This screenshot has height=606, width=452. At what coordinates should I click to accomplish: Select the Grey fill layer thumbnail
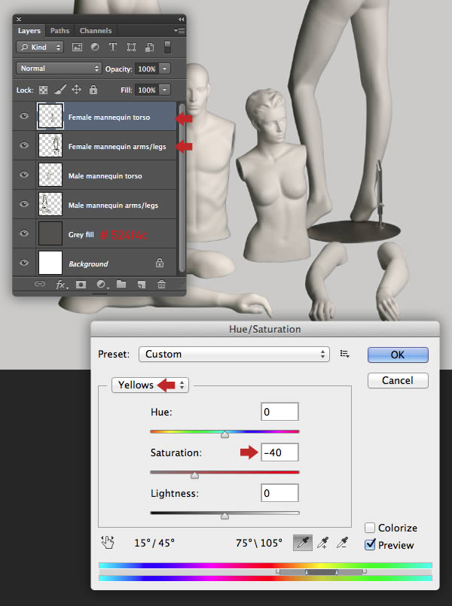pos(50,233)
